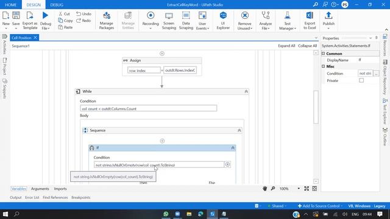Open the Breakpoints panel
390x219 pixels.
coord(81,197)
